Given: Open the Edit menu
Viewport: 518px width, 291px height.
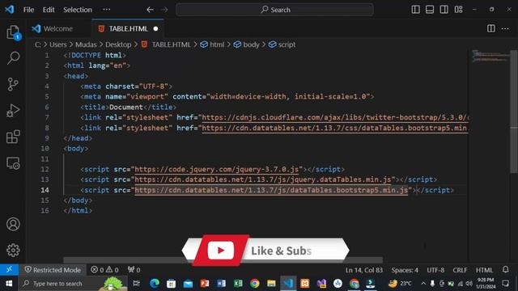Looking at the screenshot, I should pyautogui.click(x=49, y=10).
